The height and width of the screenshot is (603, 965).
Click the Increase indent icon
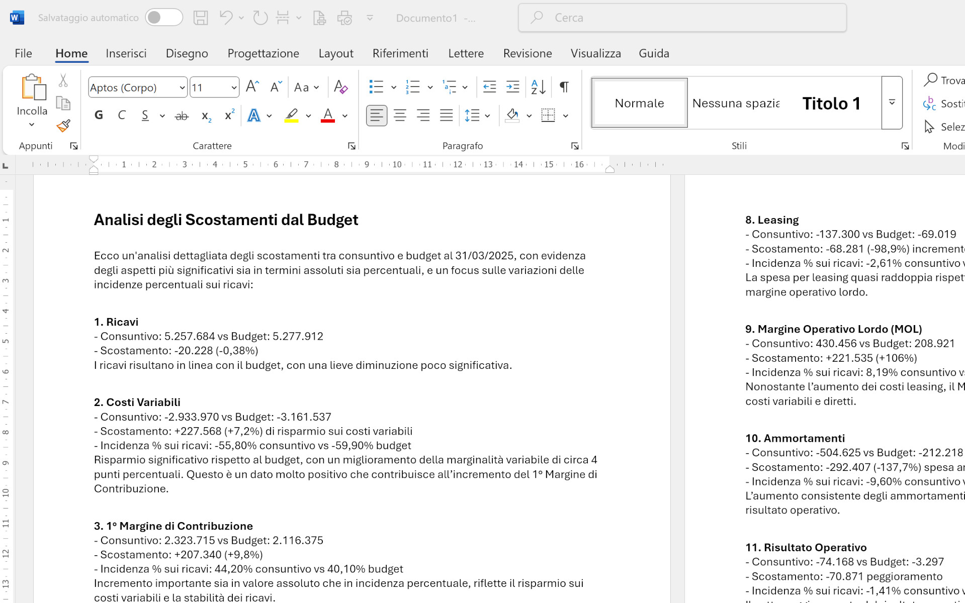512,87
